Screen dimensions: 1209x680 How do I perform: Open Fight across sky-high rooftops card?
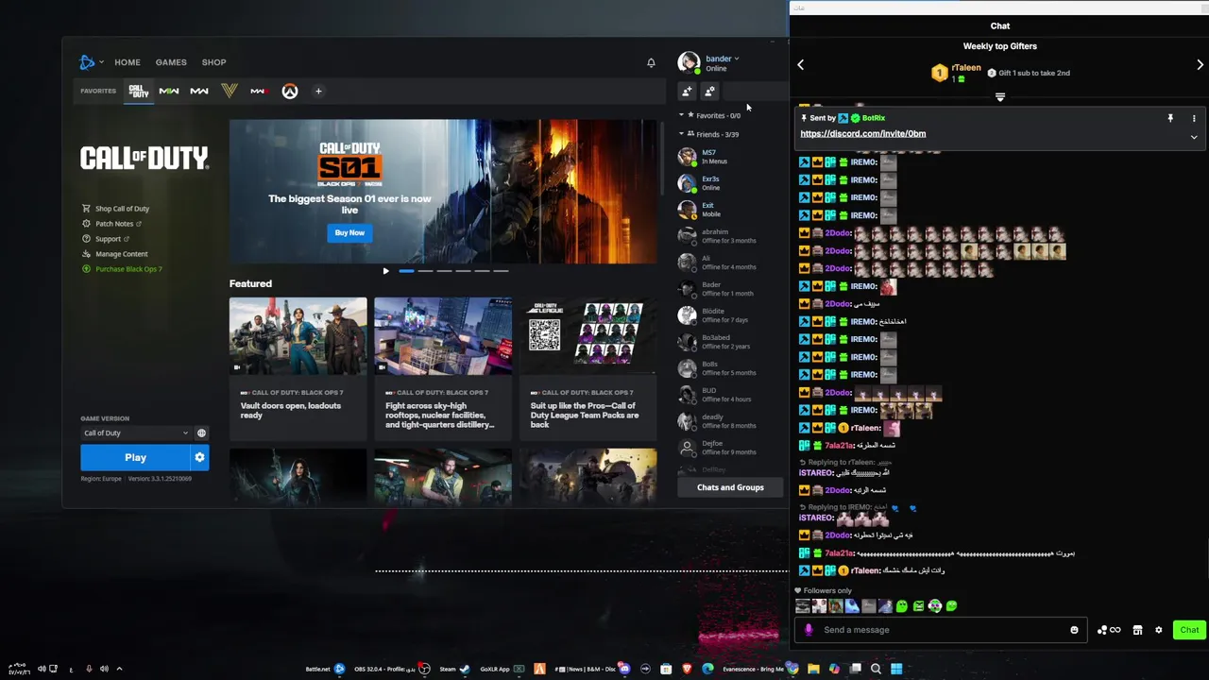[442, 369]
